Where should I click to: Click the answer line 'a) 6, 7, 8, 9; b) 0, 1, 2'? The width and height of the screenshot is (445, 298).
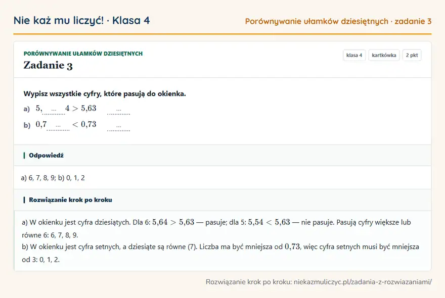coord(53,178)
